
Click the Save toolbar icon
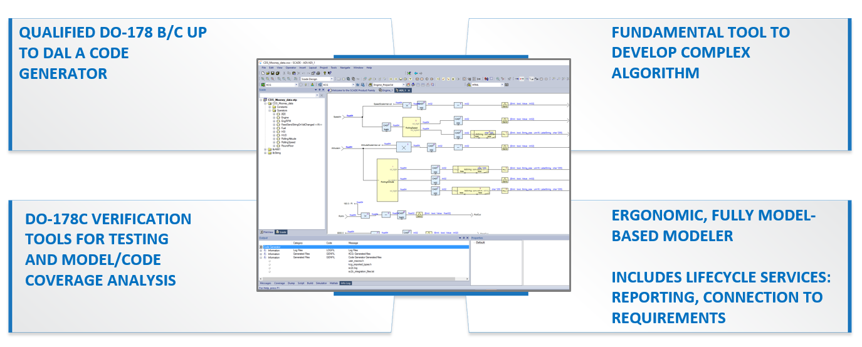click(273, 73)
